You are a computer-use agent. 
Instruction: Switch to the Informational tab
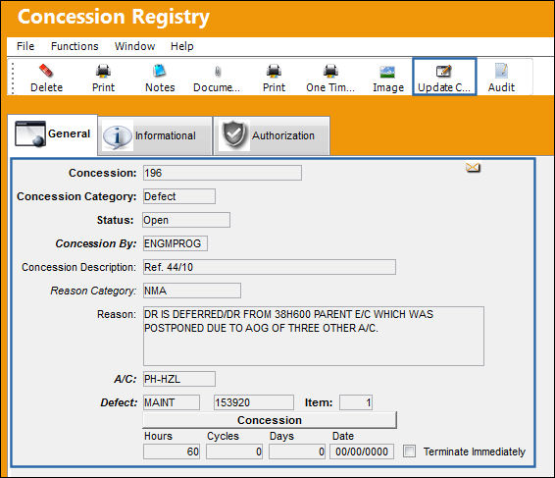pyautogui.click(x=155, y=135)
